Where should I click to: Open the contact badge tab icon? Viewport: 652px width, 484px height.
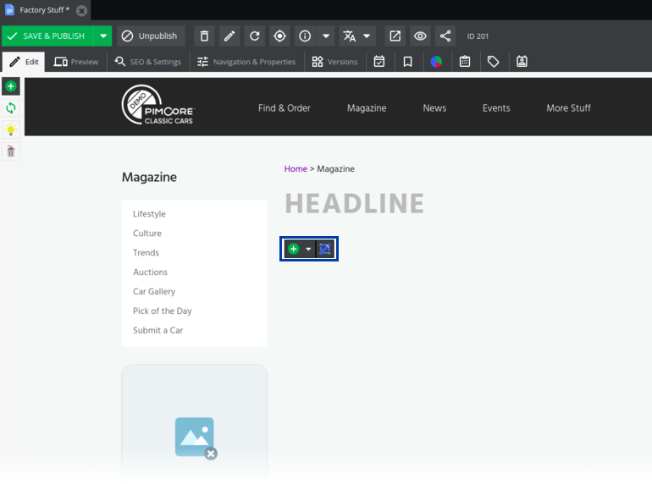click(522, 62)
